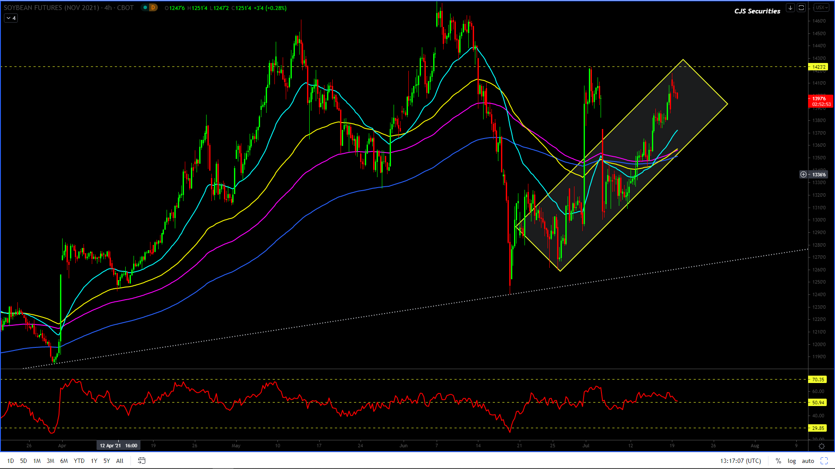Screen dimensions: 835x469
Task: Open the USX currency dropdown
Action: 821,8
